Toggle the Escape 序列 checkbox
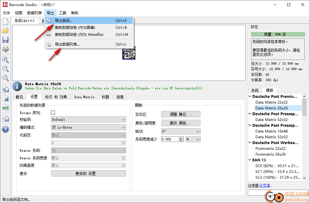This screenshot has height=203, width=310. [x=53, y=113]
